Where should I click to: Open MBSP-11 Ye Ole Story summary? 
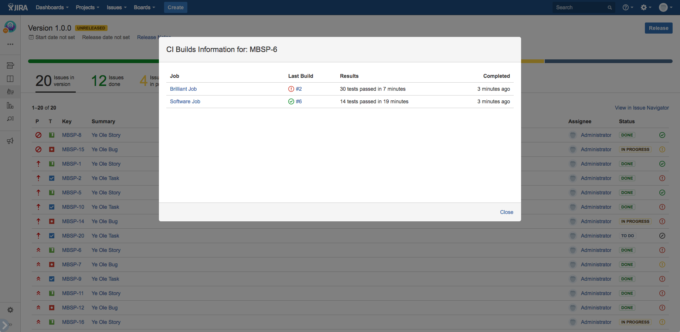(x=106, y=293)
